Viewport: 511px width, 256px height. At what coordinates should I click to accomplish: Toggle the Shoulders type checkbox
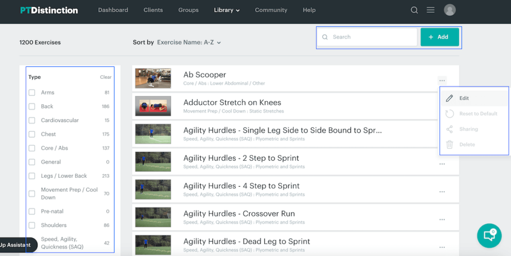point(32,226)
